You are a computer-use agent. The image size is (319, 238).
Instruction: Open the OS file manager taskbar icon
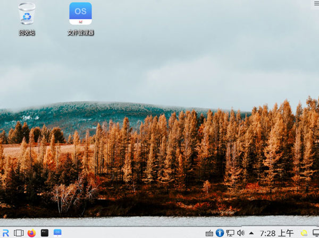point(57,233)
